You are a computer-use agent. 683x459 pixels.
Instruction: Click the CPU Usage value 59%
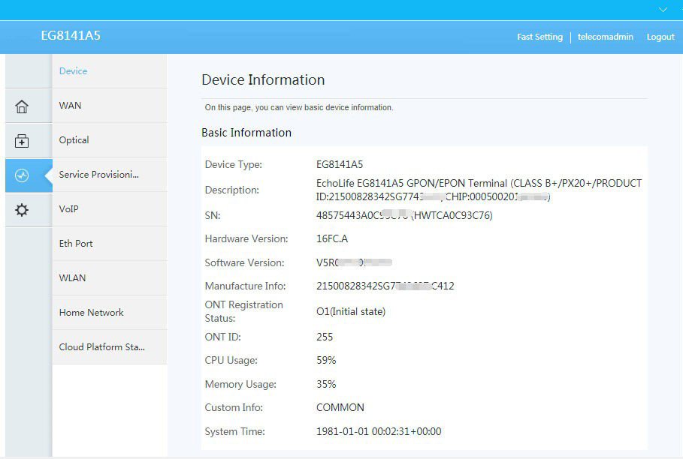[x=326, y=360]
